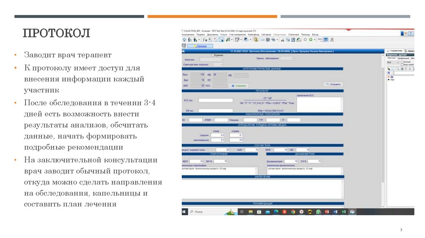Click the ЛПВП input field
425x238 pixels.
(x=221, y=120)
